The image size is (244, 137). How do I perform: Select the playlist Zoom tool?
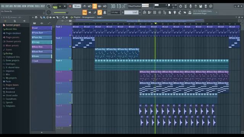coord(64,18)
